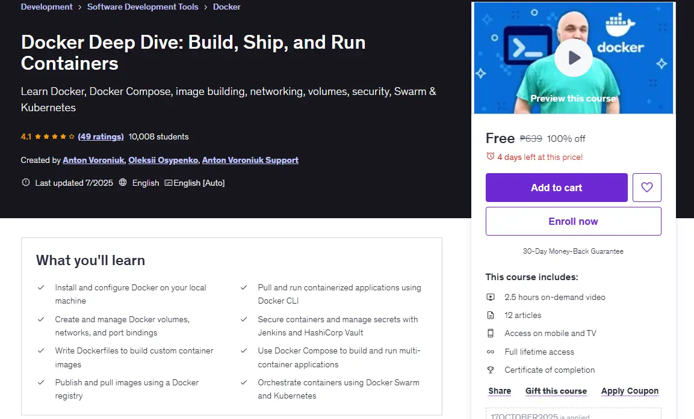Click checkmark beside Install and configure Docker
The image size is (694, 419).
click(41, 288)
